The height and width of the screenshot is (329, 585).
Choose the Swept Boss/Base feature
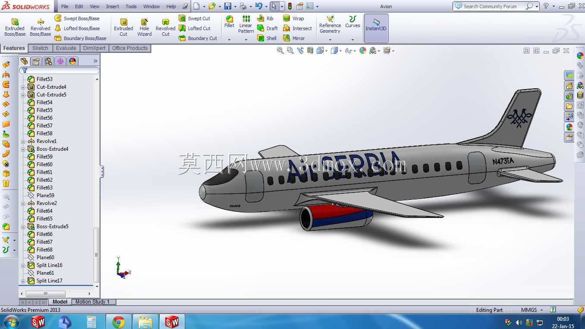pyautogui.click(x=77, y=19)
